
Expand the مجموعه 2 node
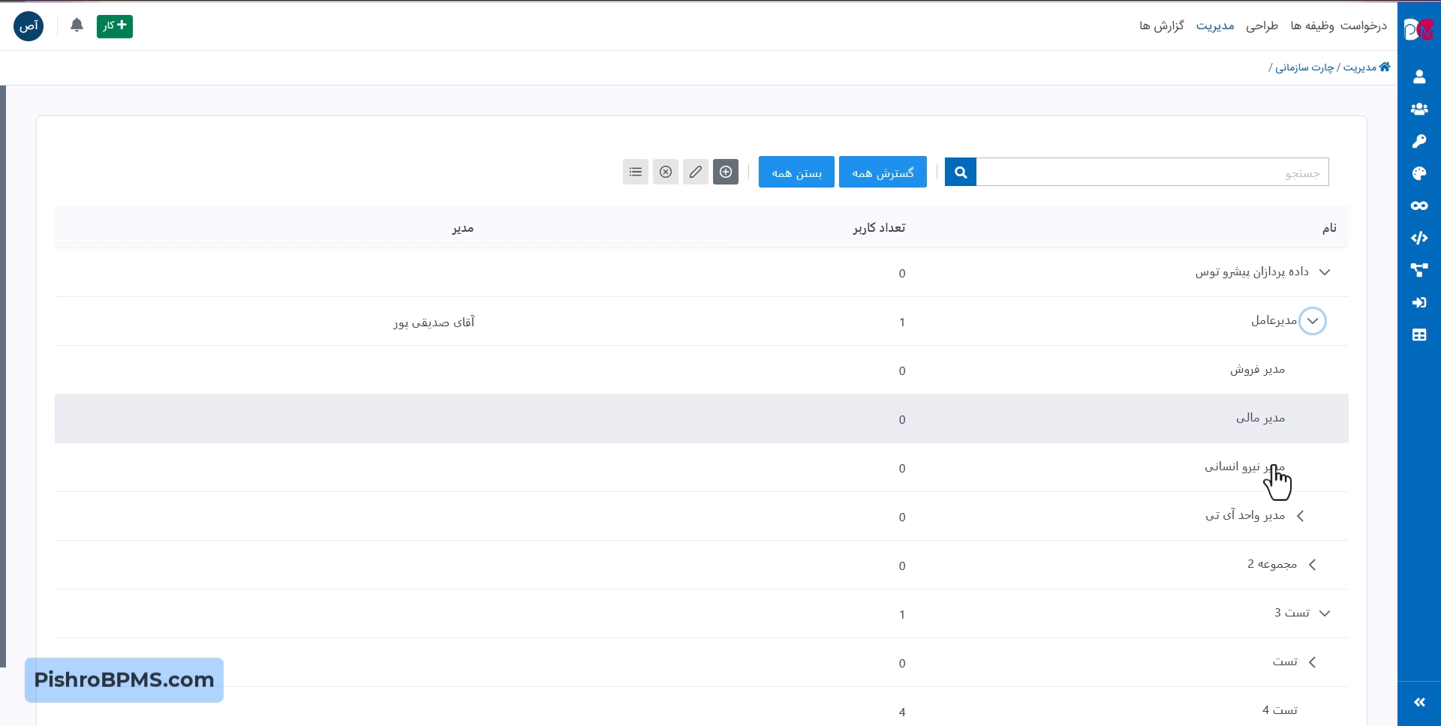(x=1312, y=565)
